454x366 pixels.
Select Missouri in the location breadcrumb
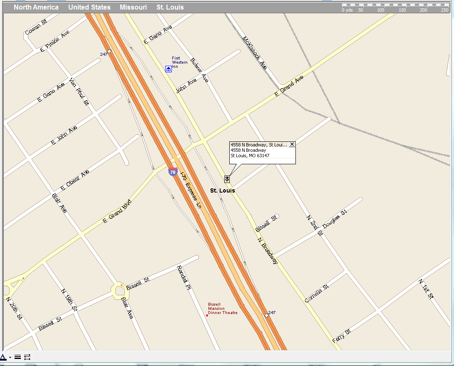[x=133, y=7]
